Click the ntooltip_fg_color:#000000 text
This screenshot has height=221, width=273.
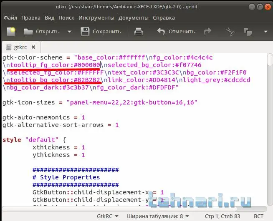coord(53,65)
